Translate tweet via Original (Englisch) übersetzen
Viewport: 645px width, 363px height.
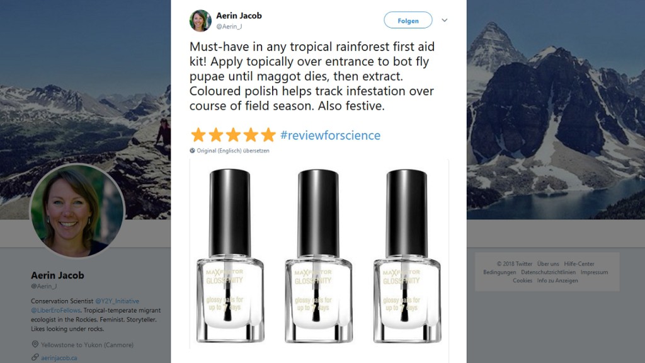point(233,151)
